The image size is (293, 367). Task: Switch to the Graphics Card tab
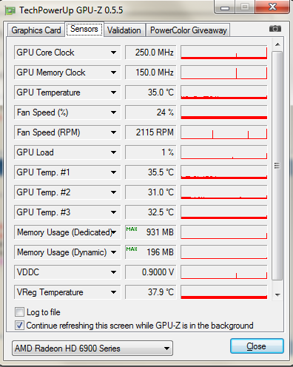(36, 30)
